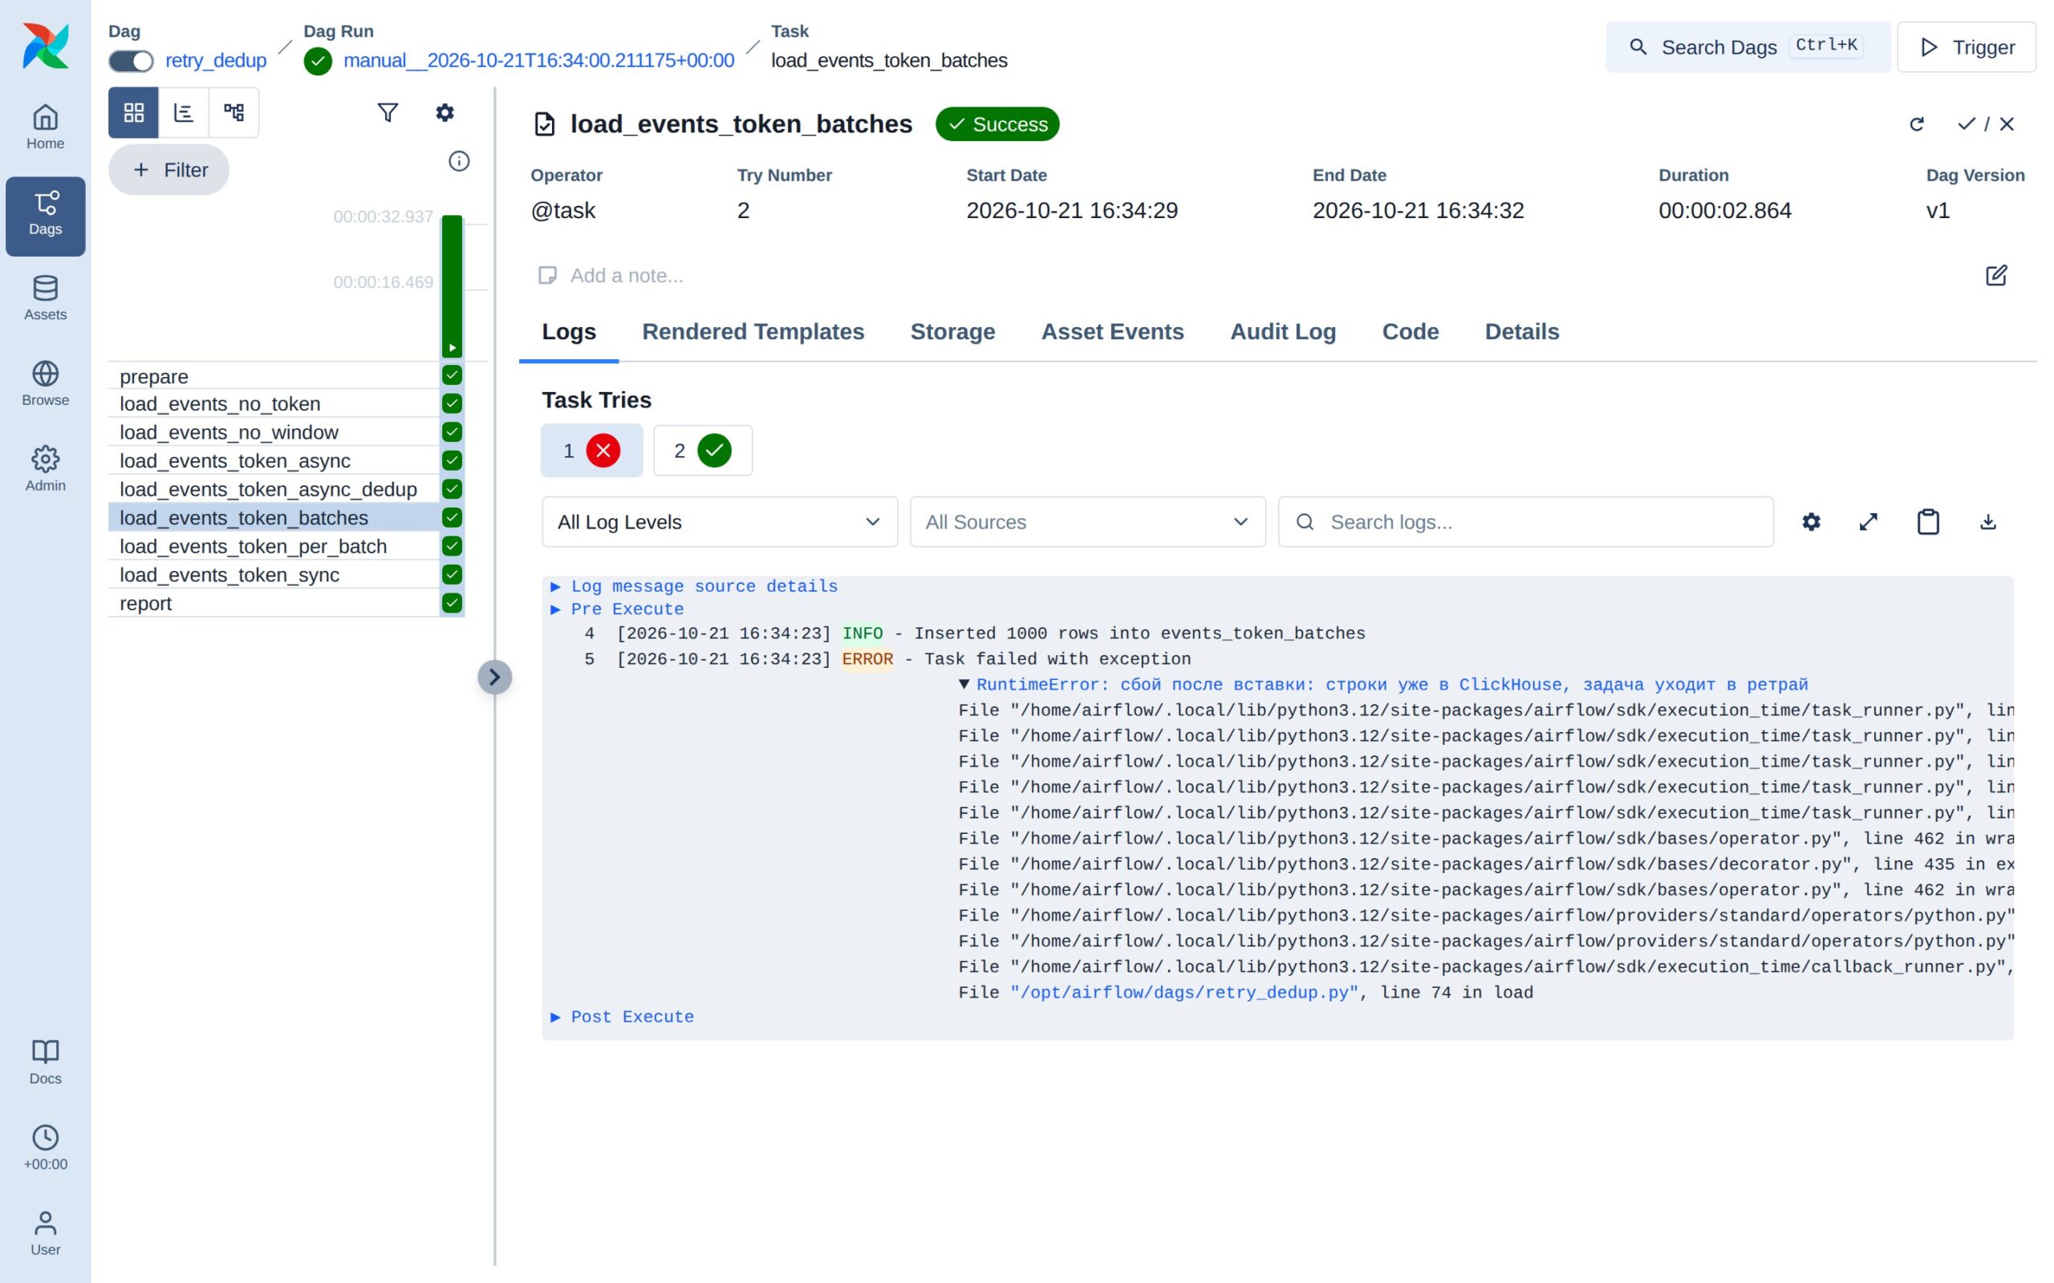
Task: Open the mark success/failed control
Action: (x=1986, y=125)
